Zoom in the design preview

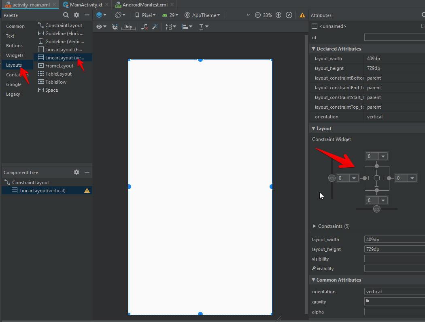pos(278,15)
